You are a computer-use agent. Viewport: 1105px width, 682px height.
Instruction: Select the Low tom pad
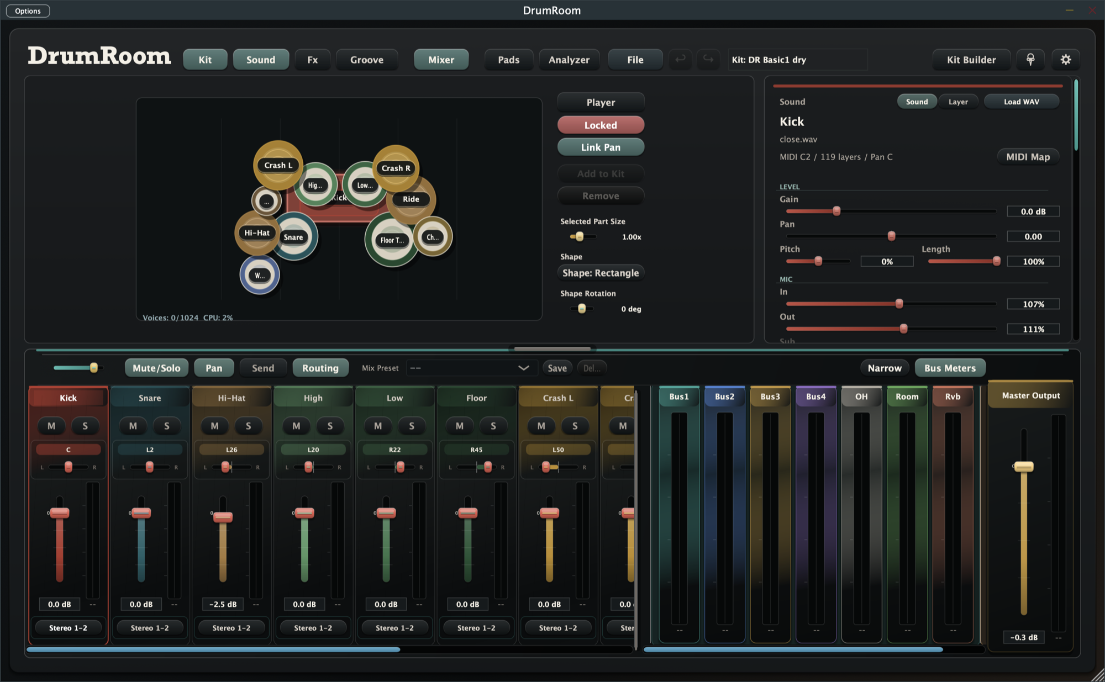click(x=364, y=185)
